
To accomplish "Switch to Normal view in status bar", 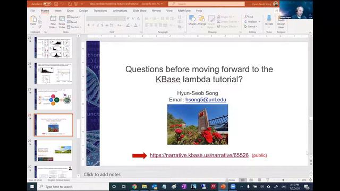I will (243, 180).
